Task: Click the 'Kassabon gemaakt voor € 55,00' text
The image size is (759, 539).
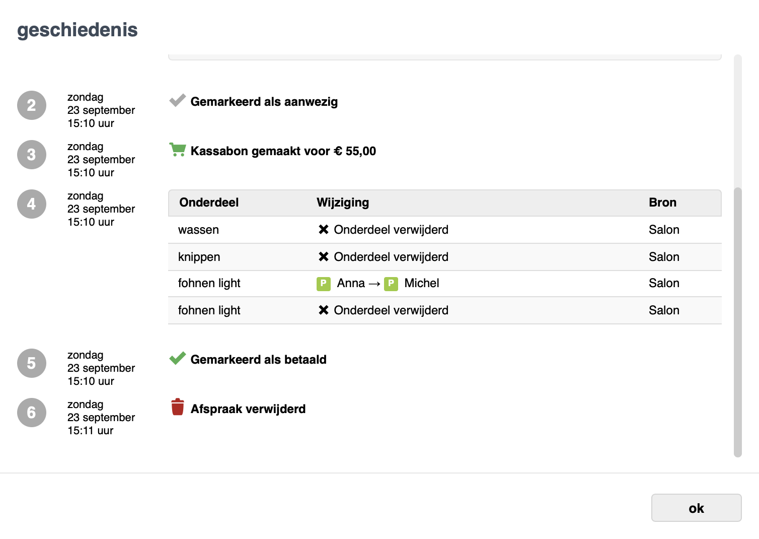Action: click(283, 151)
